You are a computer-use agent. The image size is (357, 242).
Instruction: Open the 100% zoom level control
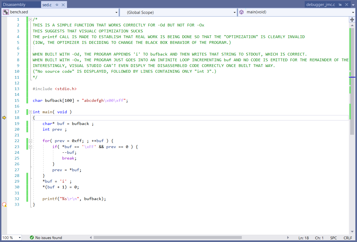point(11,238)
